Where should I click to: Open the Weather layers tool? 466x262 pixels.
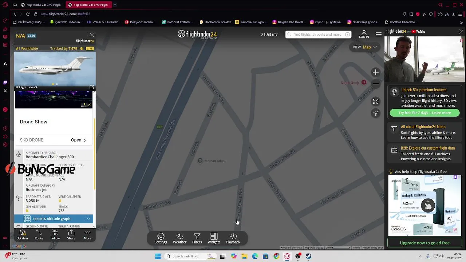[179, 239]
